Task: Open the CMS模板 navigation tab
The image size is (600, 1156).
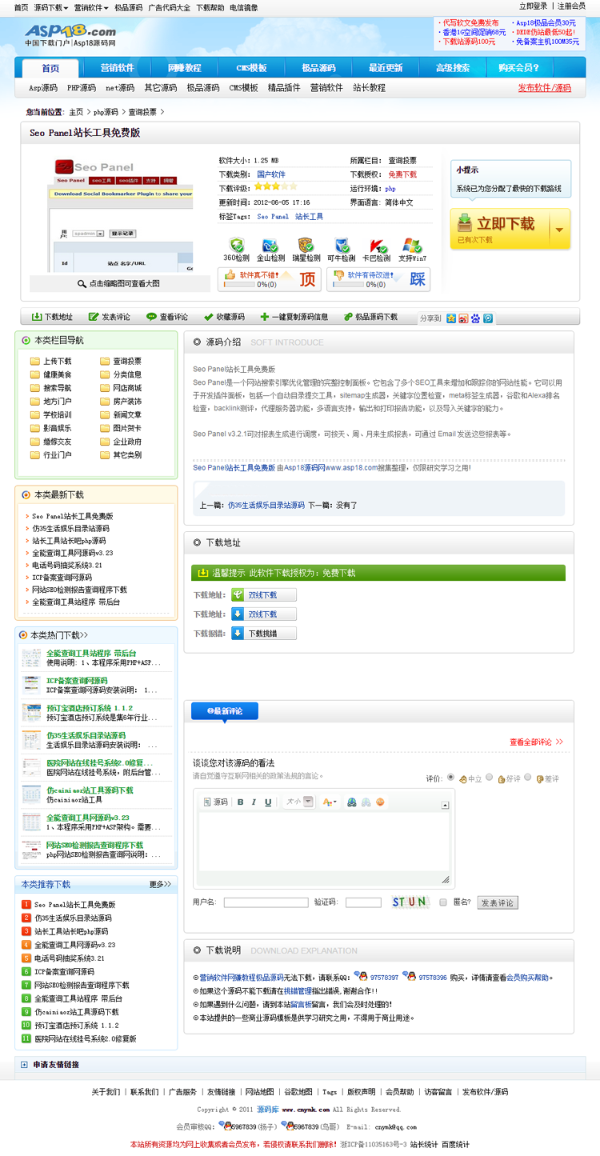Action: point(251,68)
